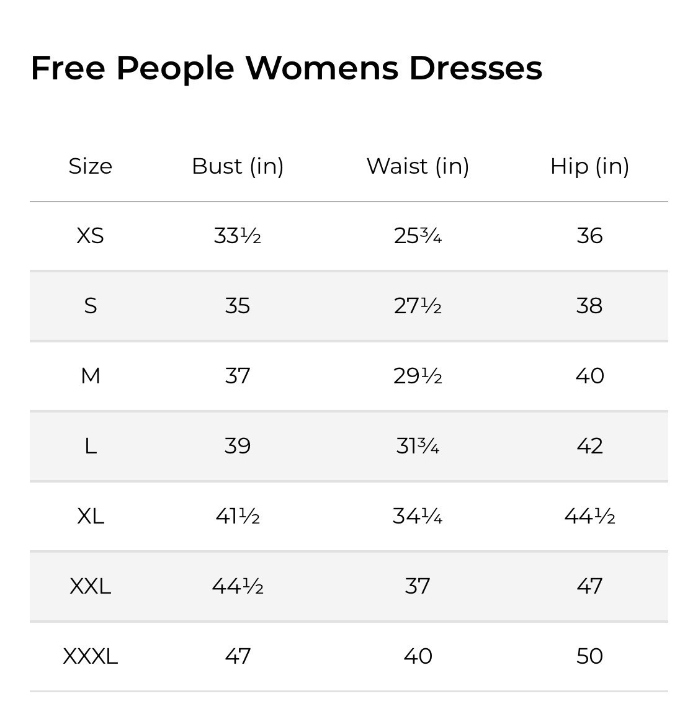Select the L bust value 39
Screen dimensions: 698x709
tap(238, 446)
